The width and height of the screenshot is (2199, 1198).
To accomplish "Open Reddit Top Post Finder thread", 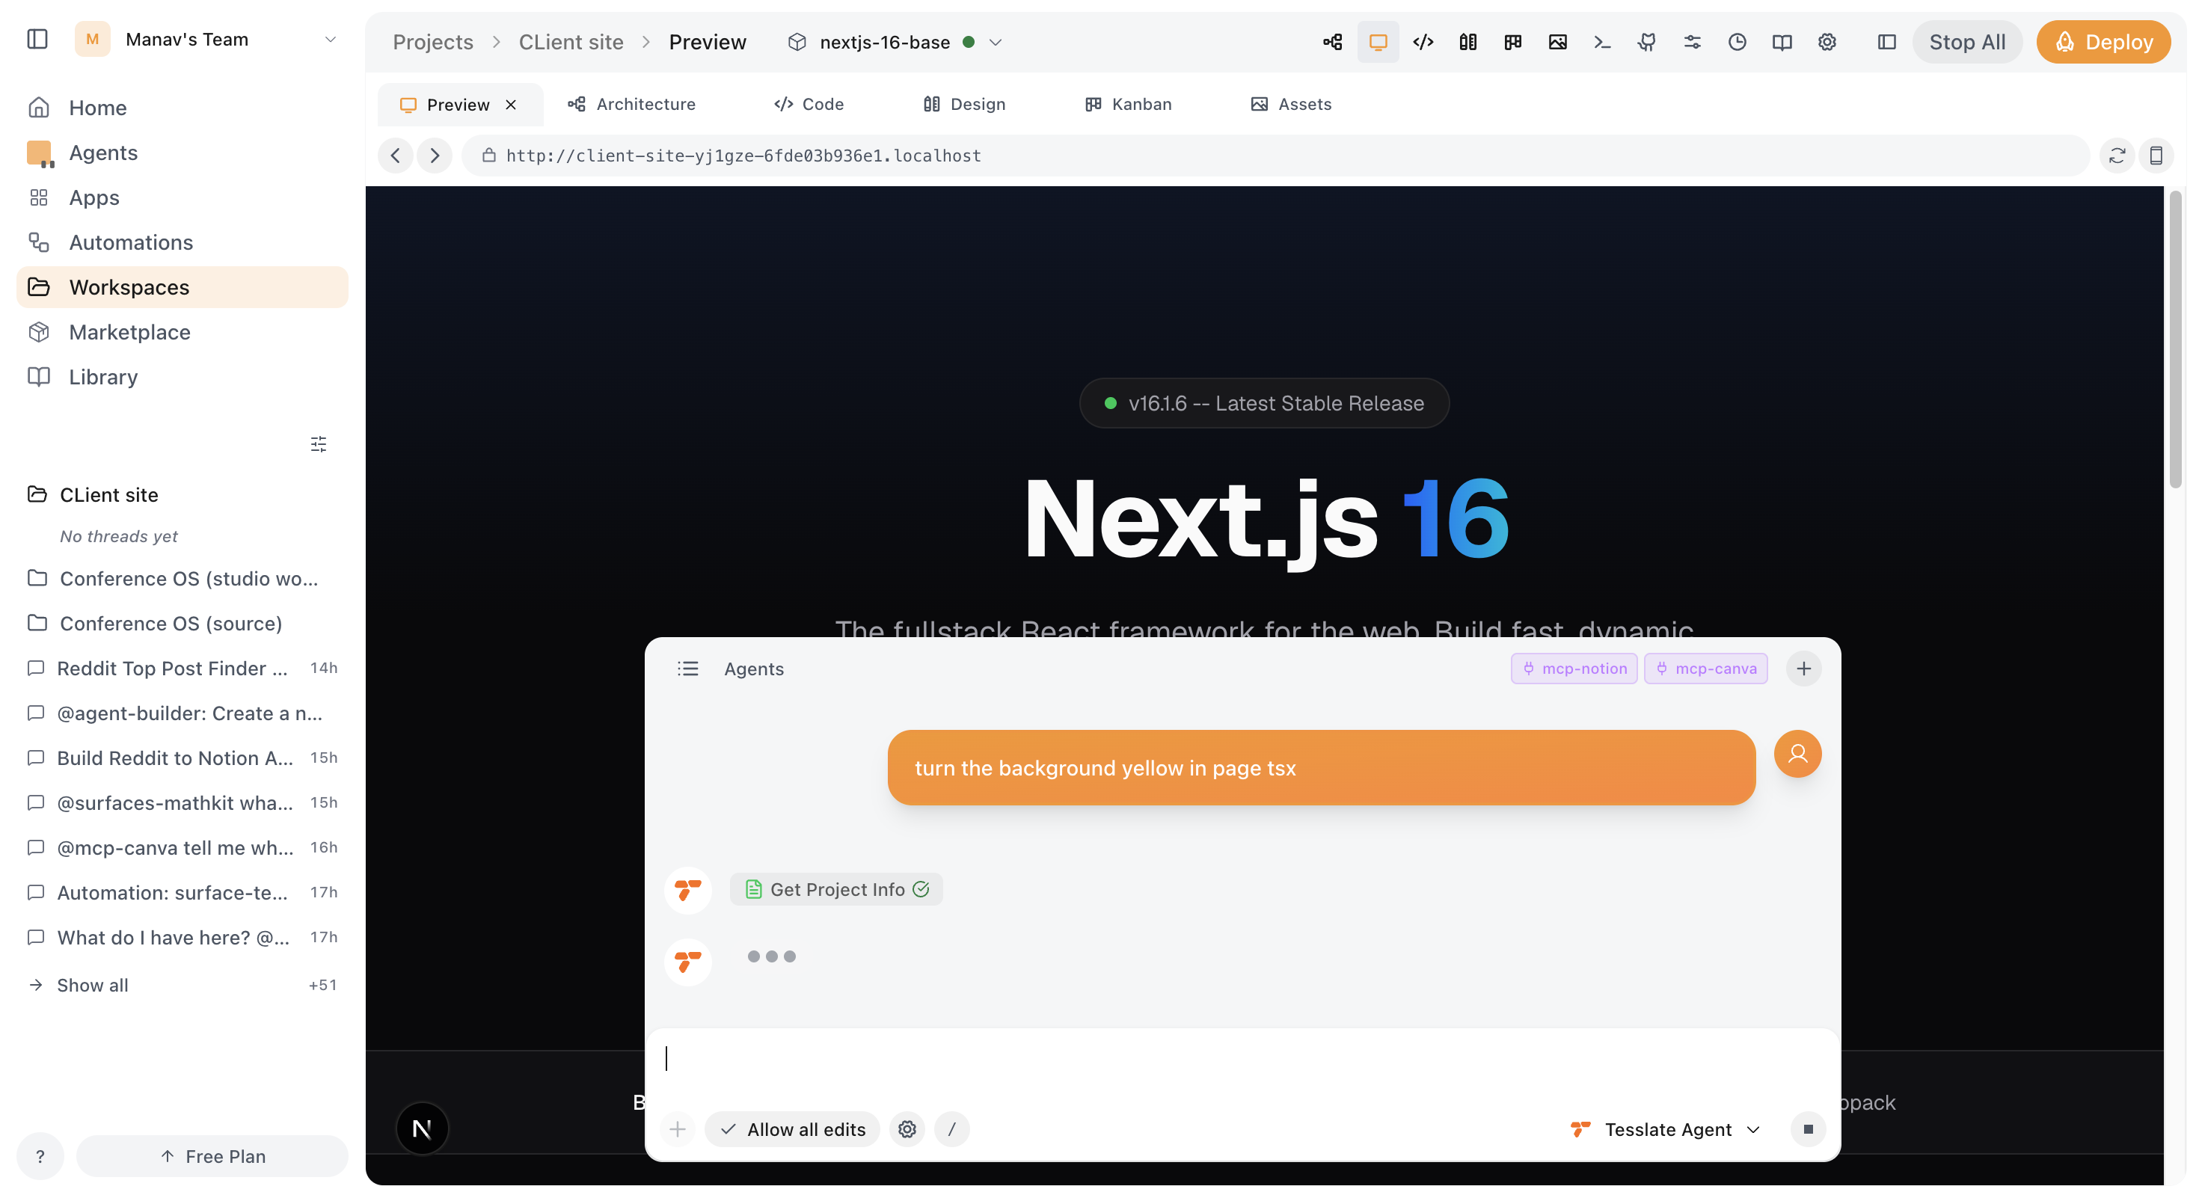I will [183, 668].
